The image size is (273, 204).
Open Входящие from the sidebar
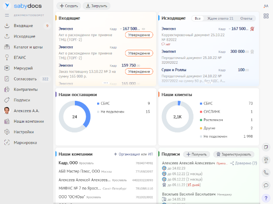23,26
